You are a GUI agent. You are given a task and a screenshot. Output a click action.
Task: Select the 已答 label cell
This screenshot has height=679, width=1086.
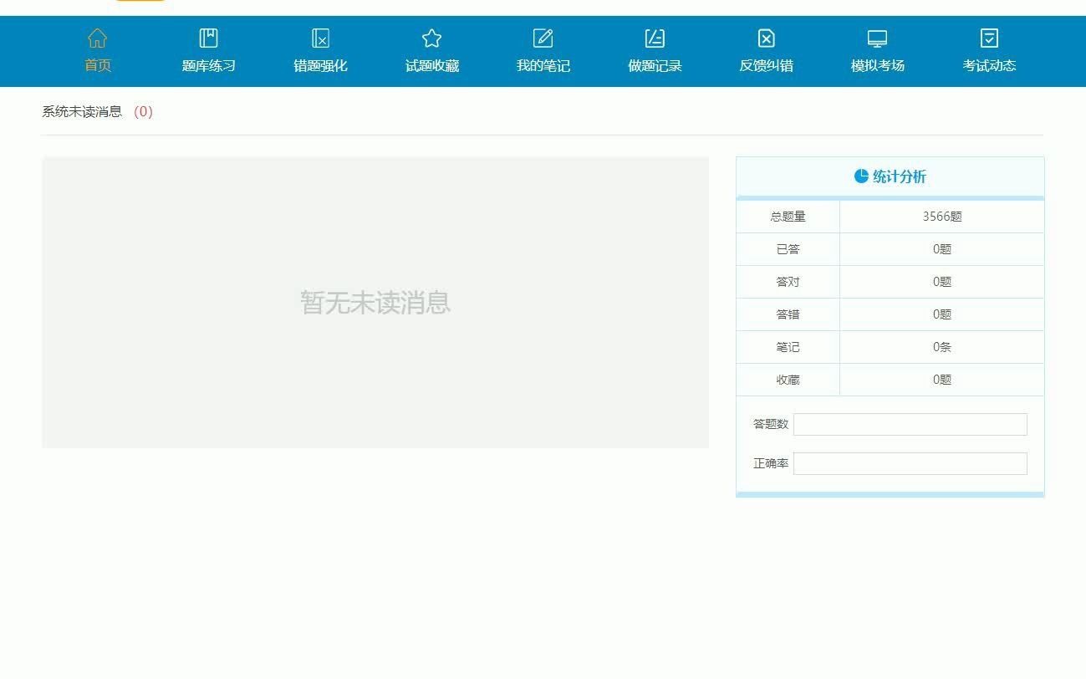(x=788, y=249)
